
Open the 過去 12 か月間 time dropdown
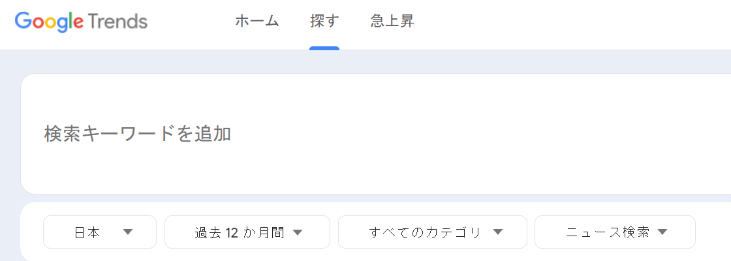click(x=247, y=232)
